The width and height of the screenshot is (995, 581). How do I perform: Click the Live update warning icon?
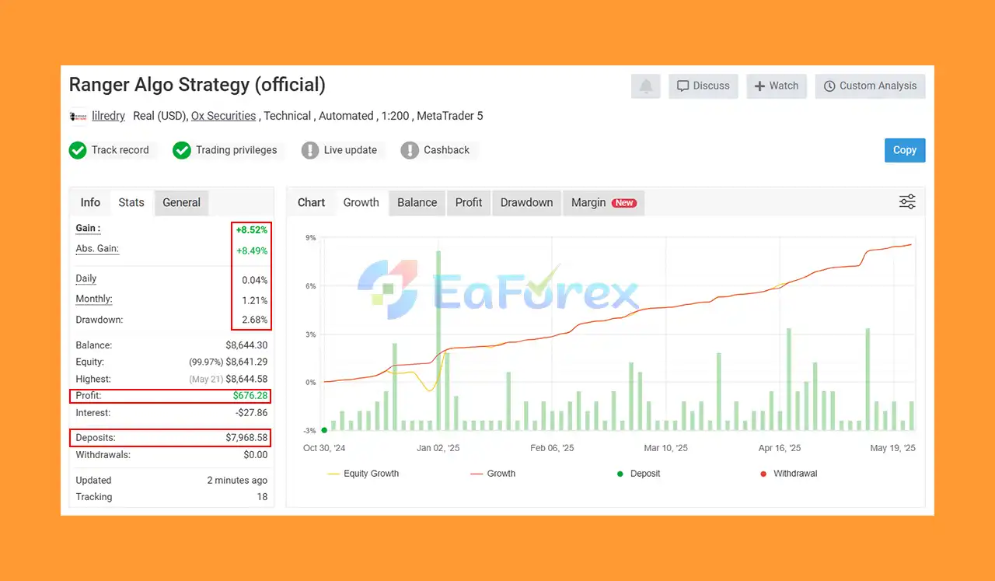coord(310,150)
